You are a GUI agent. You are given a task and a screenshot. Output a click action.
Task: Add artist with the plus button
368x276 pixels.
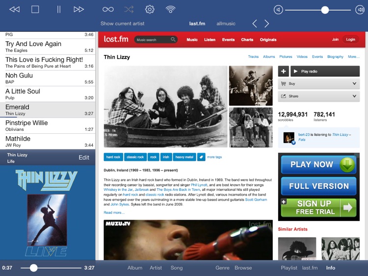point(283,71)
